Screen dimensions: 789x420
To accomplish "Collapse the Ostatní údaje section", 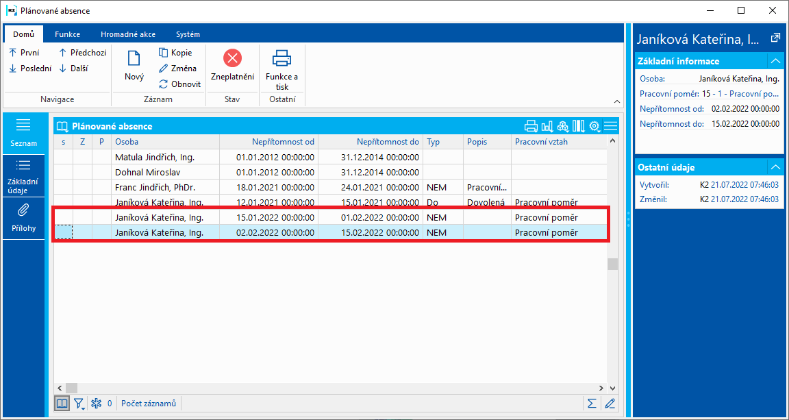I will pyautogui.click(x=775, y=167).
